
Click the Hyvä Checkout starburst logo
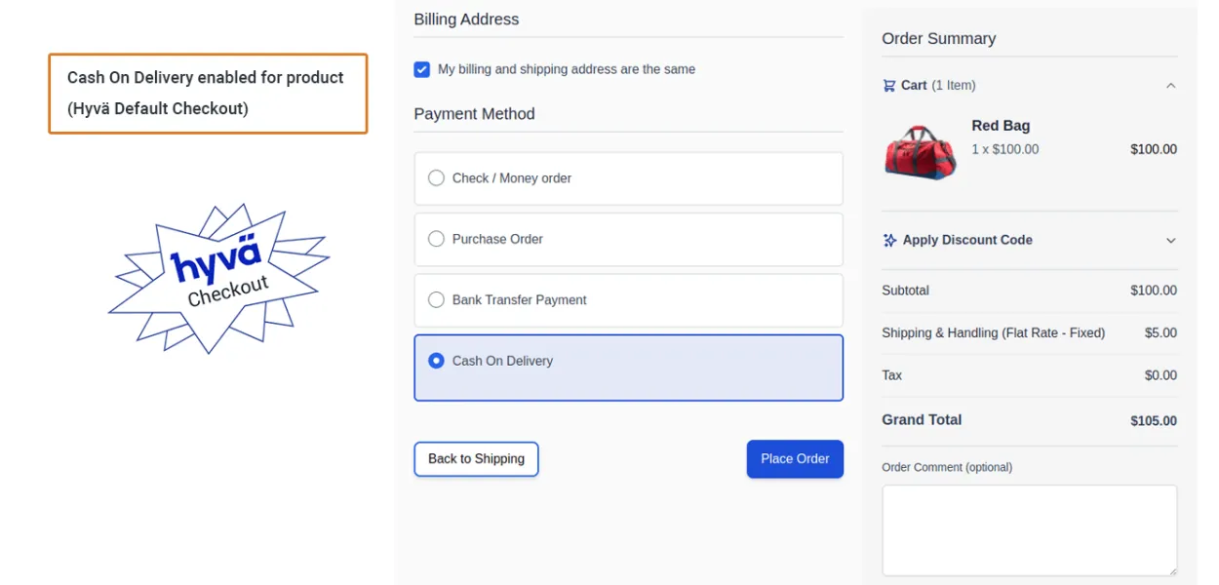[218, 277]
